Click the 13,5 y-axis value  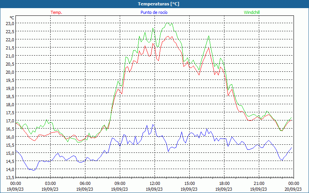pos(10,177)
